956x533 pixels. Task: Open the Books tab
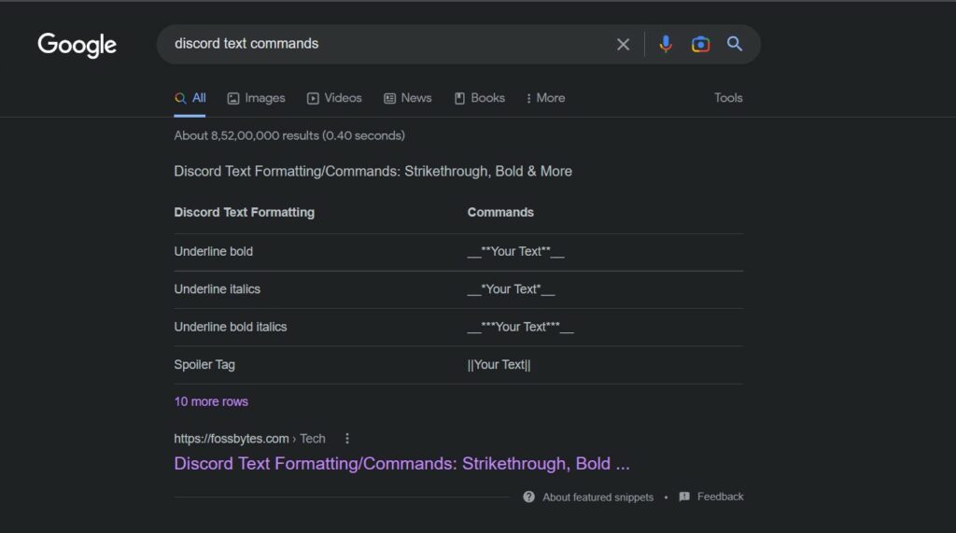coord(479,98)
